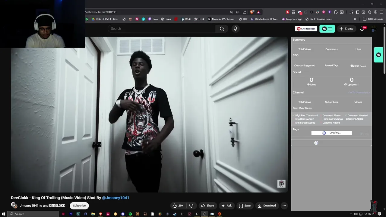Open the WL4L bookmark
The image size is (386, 217).
tap(186, 19)
